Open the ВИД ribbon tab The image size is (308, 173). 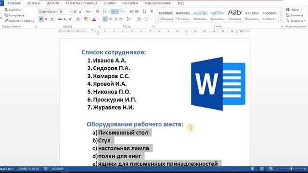coord(180,3)
